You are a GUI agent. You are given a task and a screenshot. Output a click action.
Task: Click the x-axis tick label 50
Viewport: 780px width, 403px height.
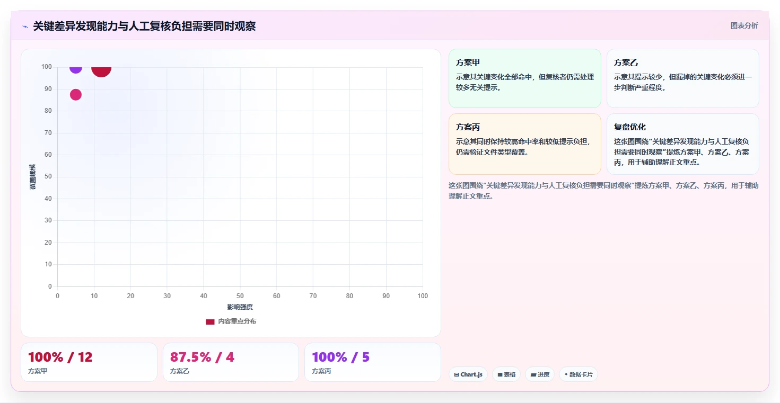[x=240, y=296]
